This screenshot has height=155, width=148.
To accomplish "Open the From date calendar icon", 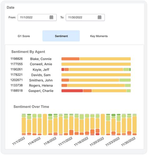I will (51, 17).
